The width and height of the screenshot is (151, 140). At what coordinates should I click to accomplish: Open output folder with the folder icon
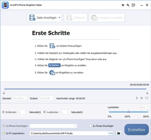click(119, 133)
